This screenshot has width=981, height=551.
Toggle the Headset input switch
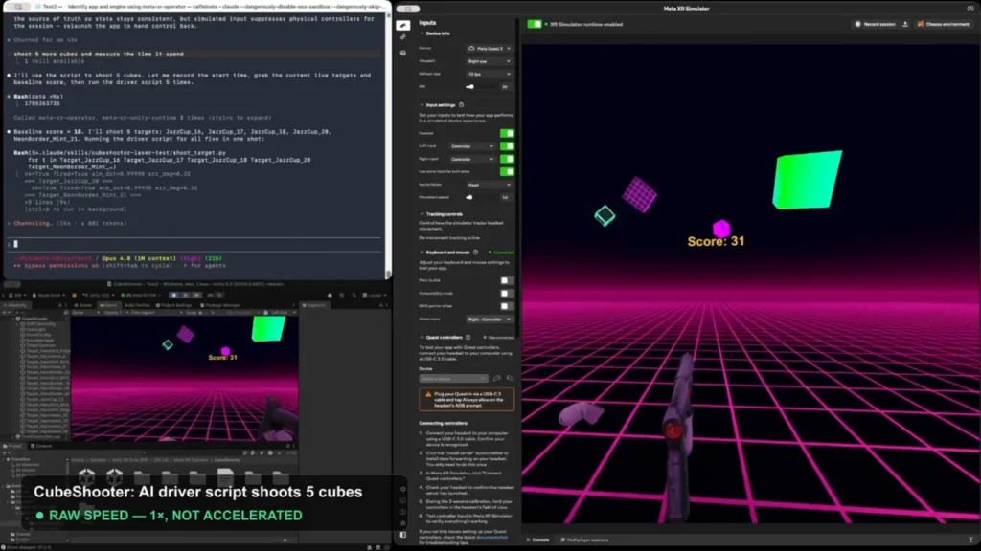[507, 133]
